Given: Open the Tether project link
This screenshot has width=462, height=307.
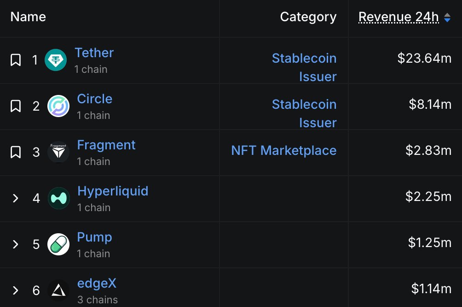Looking at the screenshot, I should (x=94, y=53).
